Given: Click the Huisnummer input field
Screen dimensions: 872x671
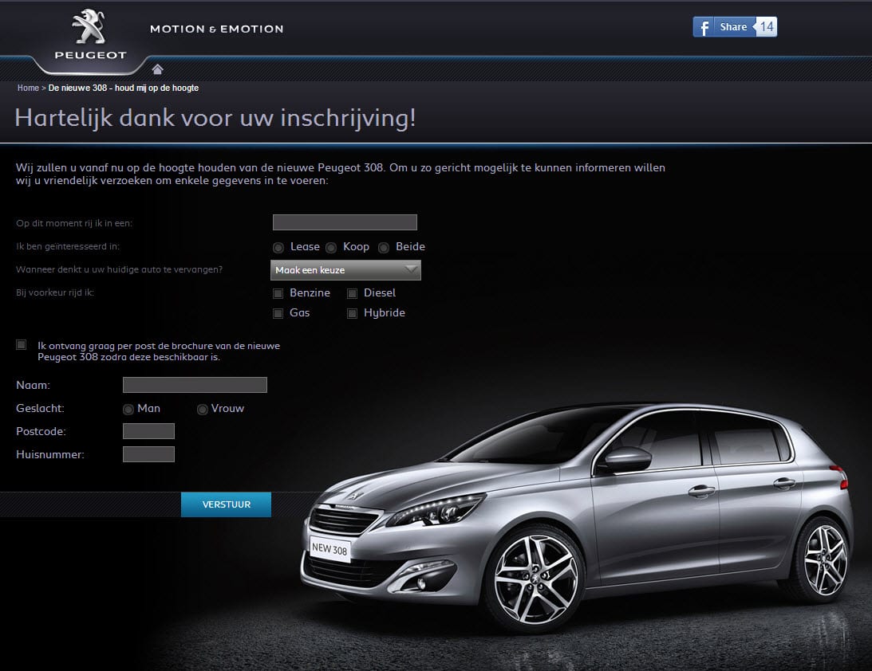Looking at the screenshot, I should [148, 454].
